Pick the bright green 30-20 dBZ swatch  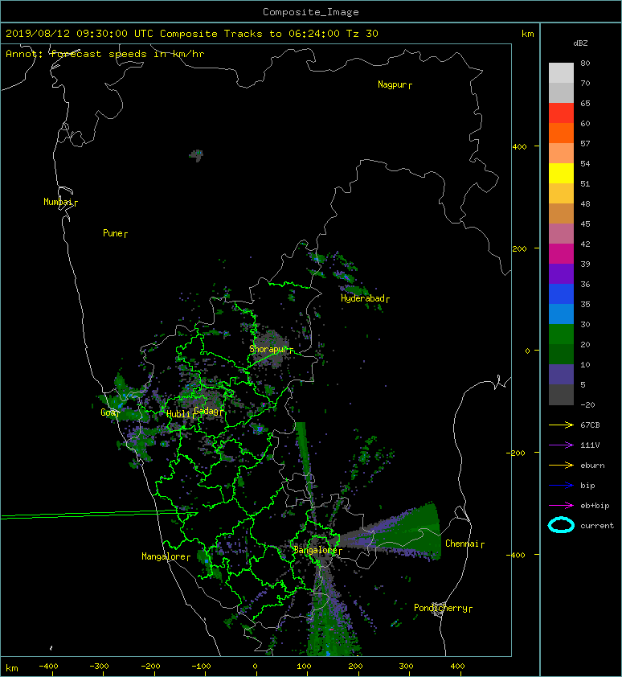561,334
